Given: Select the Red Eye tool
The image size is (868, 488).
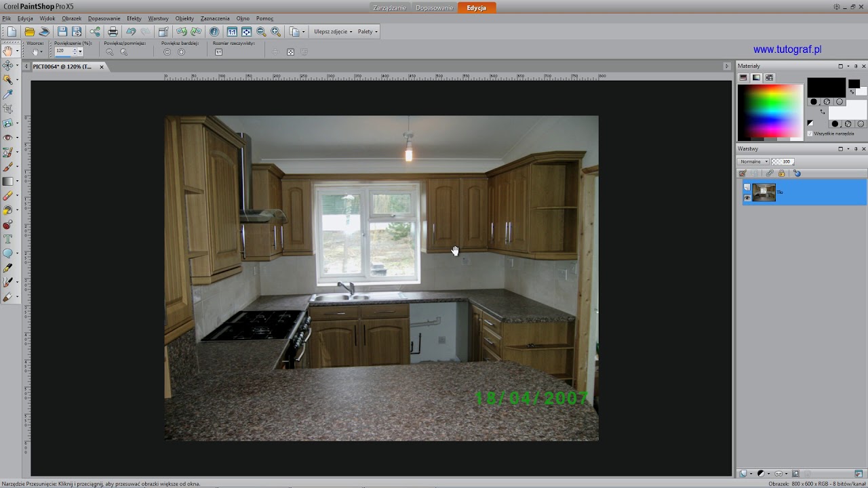Looking at the screenshot, I should click(x=8, y=138).
